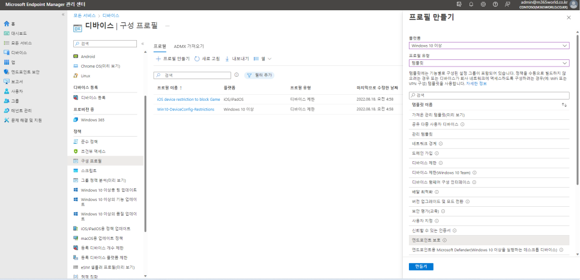Open the 그룹 people icon
This screenshot has width=580, height=280.
6,101
